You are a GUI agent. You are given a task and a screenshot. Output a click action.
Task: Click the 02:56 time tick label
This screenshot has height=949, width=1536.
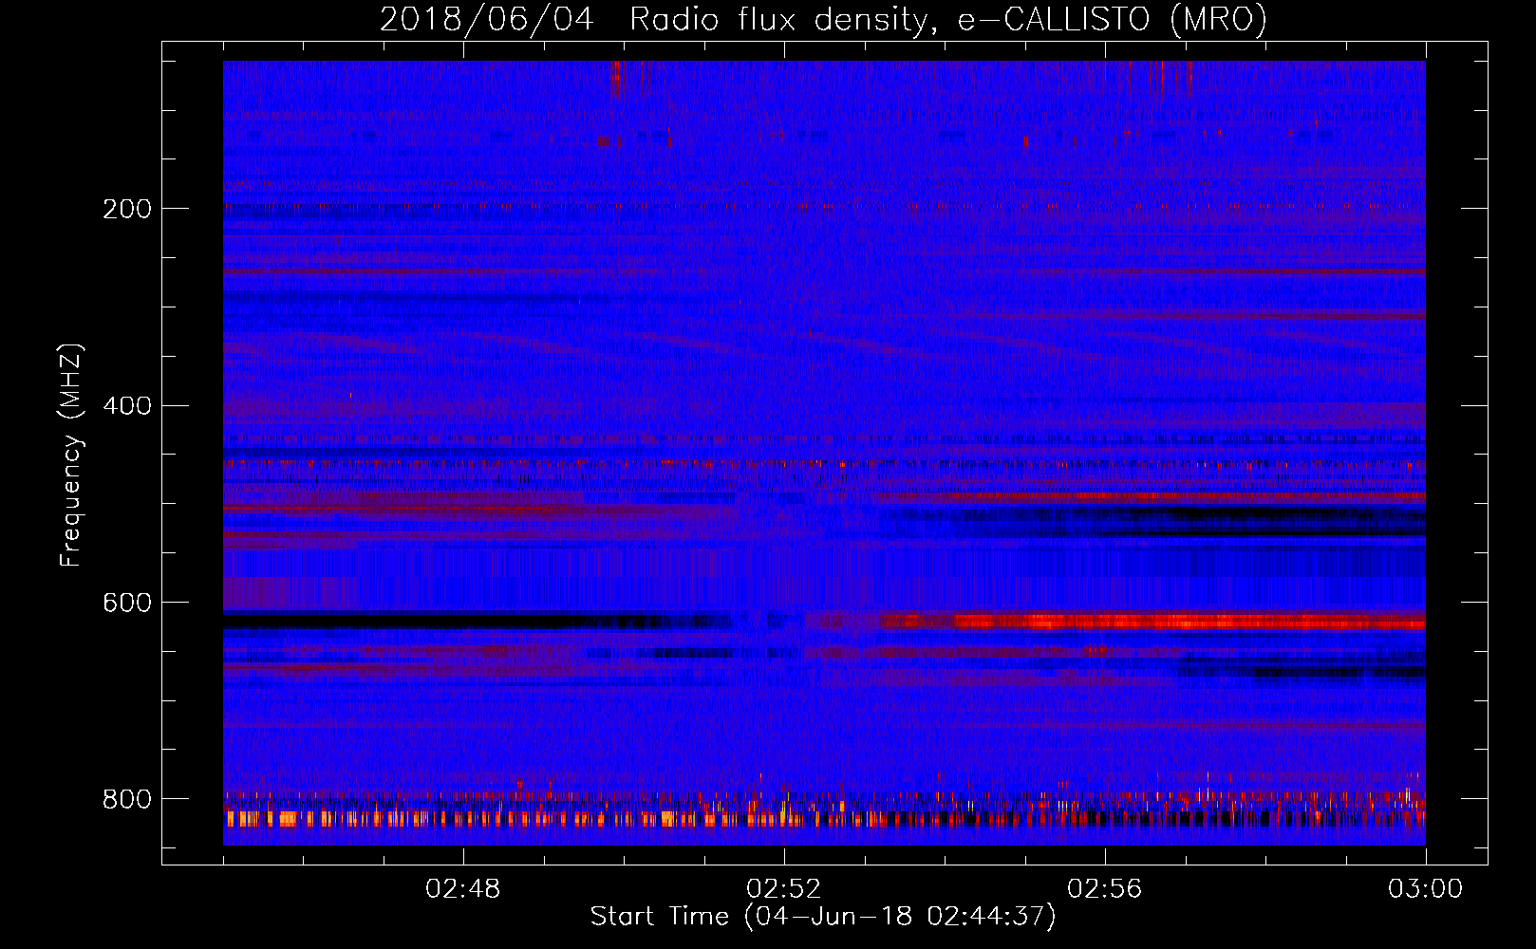pos(1105,889)
